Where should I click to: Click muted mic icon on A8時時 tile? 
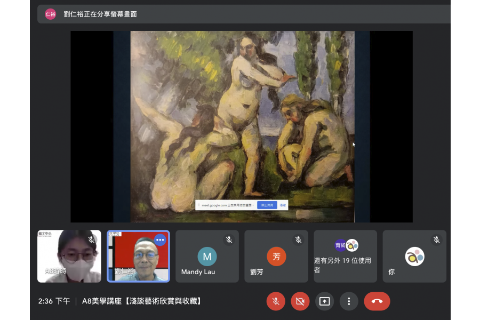(91, 240)
